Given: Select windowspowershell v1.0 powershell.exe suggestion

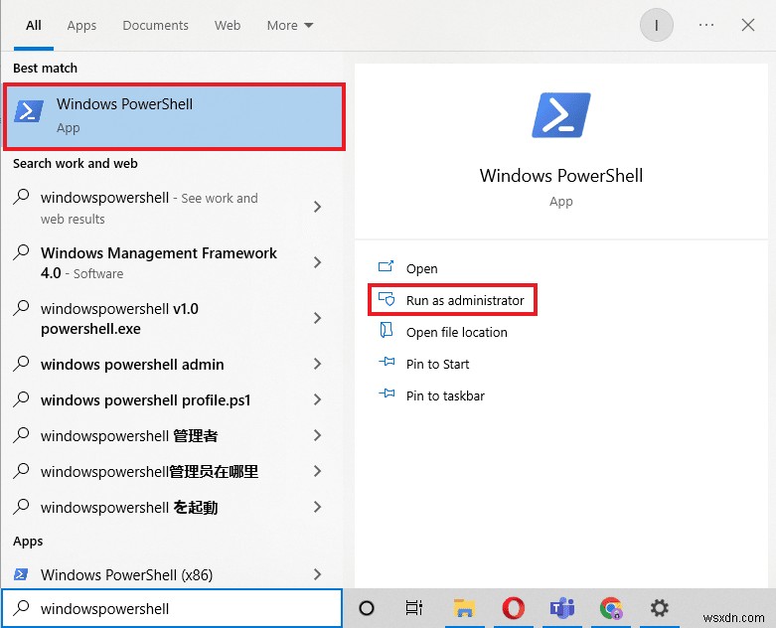Looking at the screenshot, I should [119, 318].
